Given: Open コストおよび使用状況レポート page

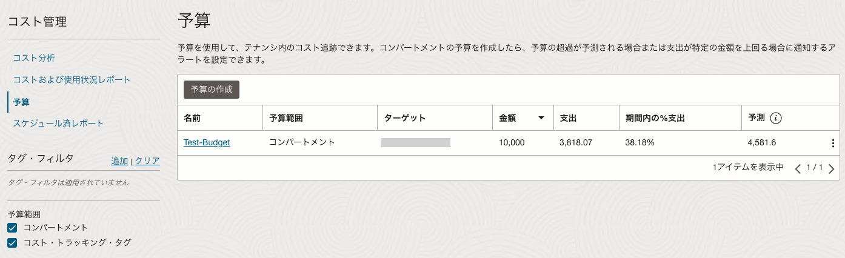Looking at the screenshot, I should (72, 80).
